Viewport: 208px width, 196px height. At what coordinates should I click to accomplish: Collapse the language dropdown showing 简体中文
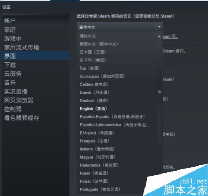[x=120, y=27]
